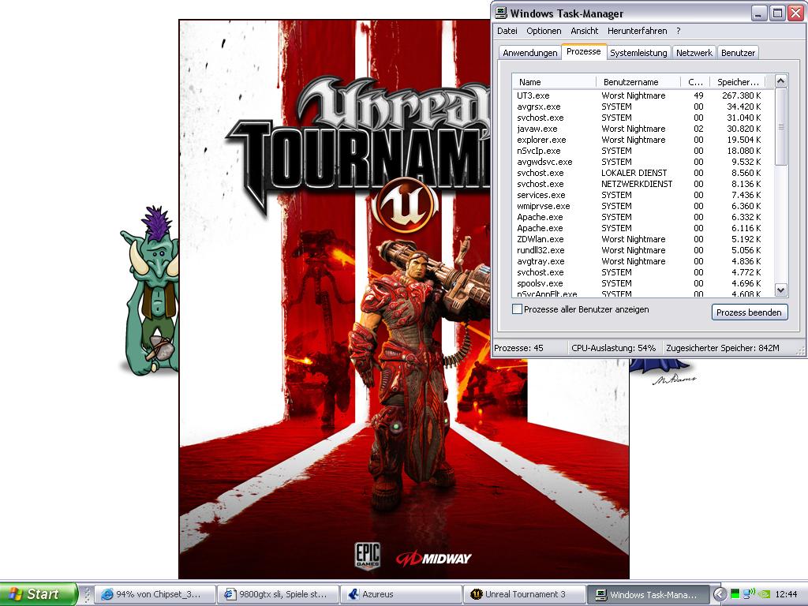Open the '94% von Chipset_3...' taskbar item
The image size is (808, 606).
[155, 594]
